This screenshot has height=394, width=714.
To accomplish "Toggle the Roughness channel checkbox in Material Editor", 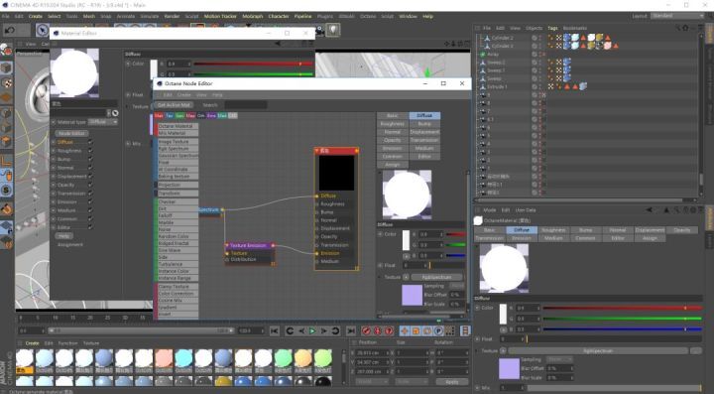I will point(90,151).
